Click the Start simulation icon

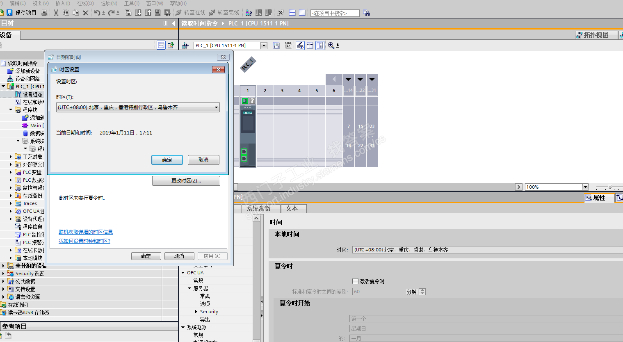pyautogui.click(x=157, y=13)
